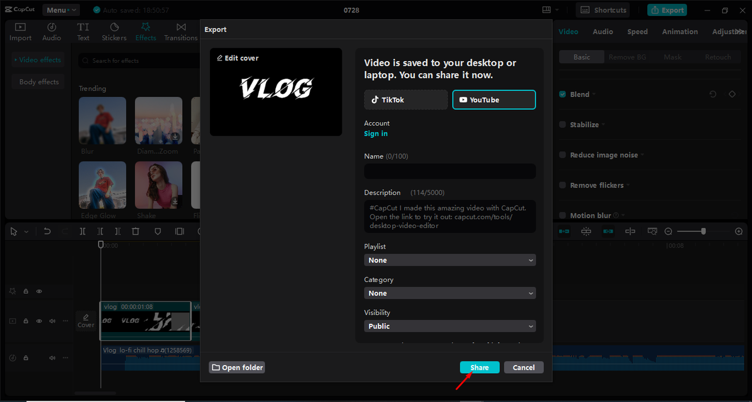Enable the Motion blur checkbox
Image resolution: width=752 pixels, height=402 pixels.
[x=563, y=216]
